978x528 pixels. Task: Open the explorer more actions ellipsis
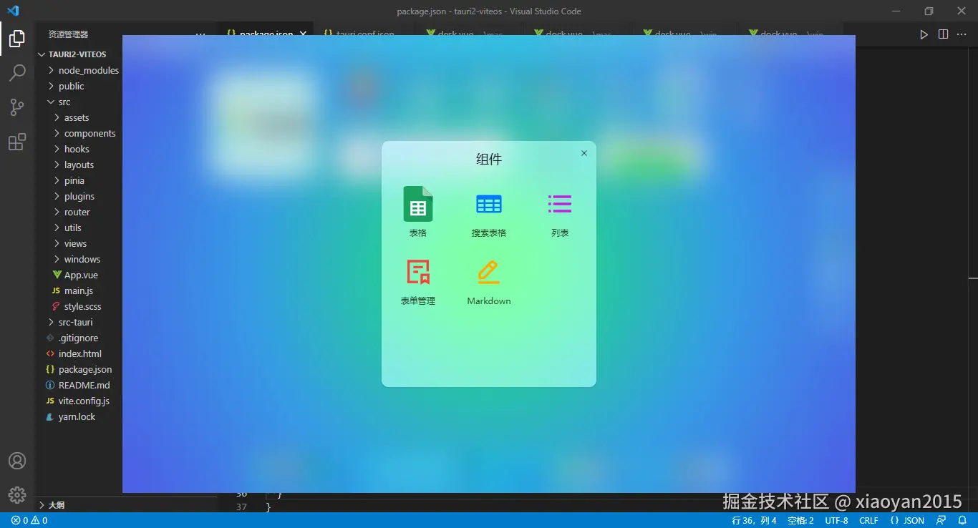point(200,34)
